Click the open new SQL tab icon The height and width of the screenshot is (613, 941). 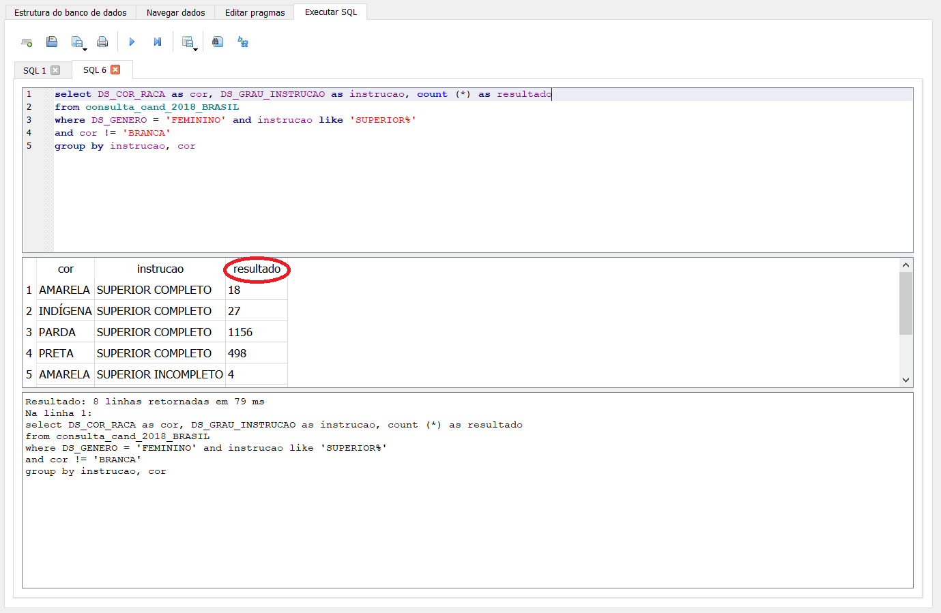point(27,42)
